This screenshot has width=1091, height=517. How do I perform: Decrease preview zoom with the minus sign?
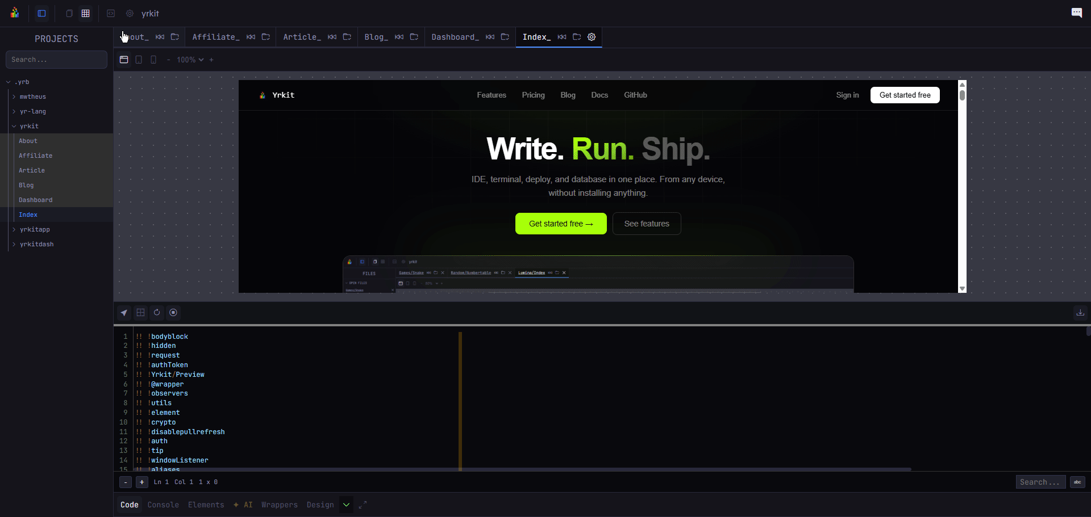(x=168, y=60)
